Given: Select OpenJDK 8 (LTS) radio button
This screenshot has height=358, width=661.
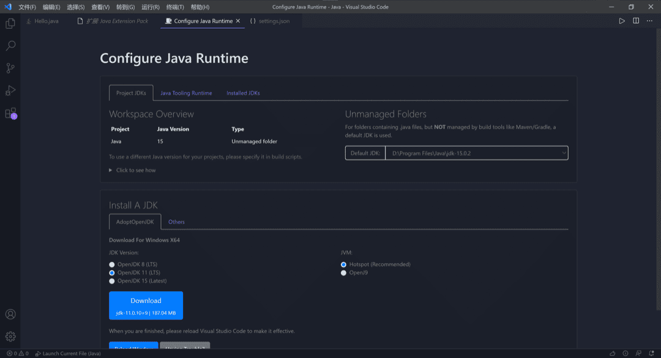Looking at the screenshot, I should point(112,265).
